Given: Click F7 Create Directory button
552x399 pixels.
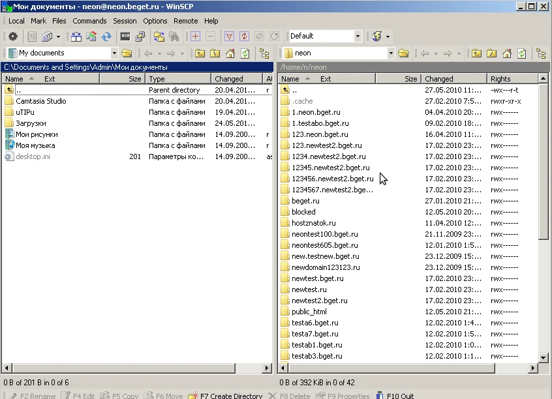Looking at the screenshot, I should point(224,395).
